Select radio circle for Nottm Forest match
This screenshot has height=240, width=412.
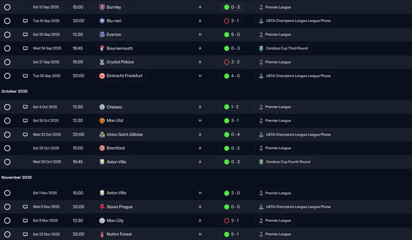point(7,234)
